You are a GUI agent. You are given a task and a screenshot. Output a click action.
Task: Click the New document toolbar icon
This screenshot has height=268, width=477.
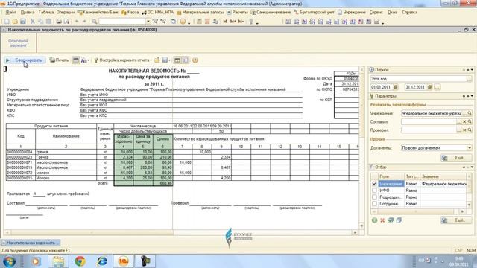click(7, 22)
